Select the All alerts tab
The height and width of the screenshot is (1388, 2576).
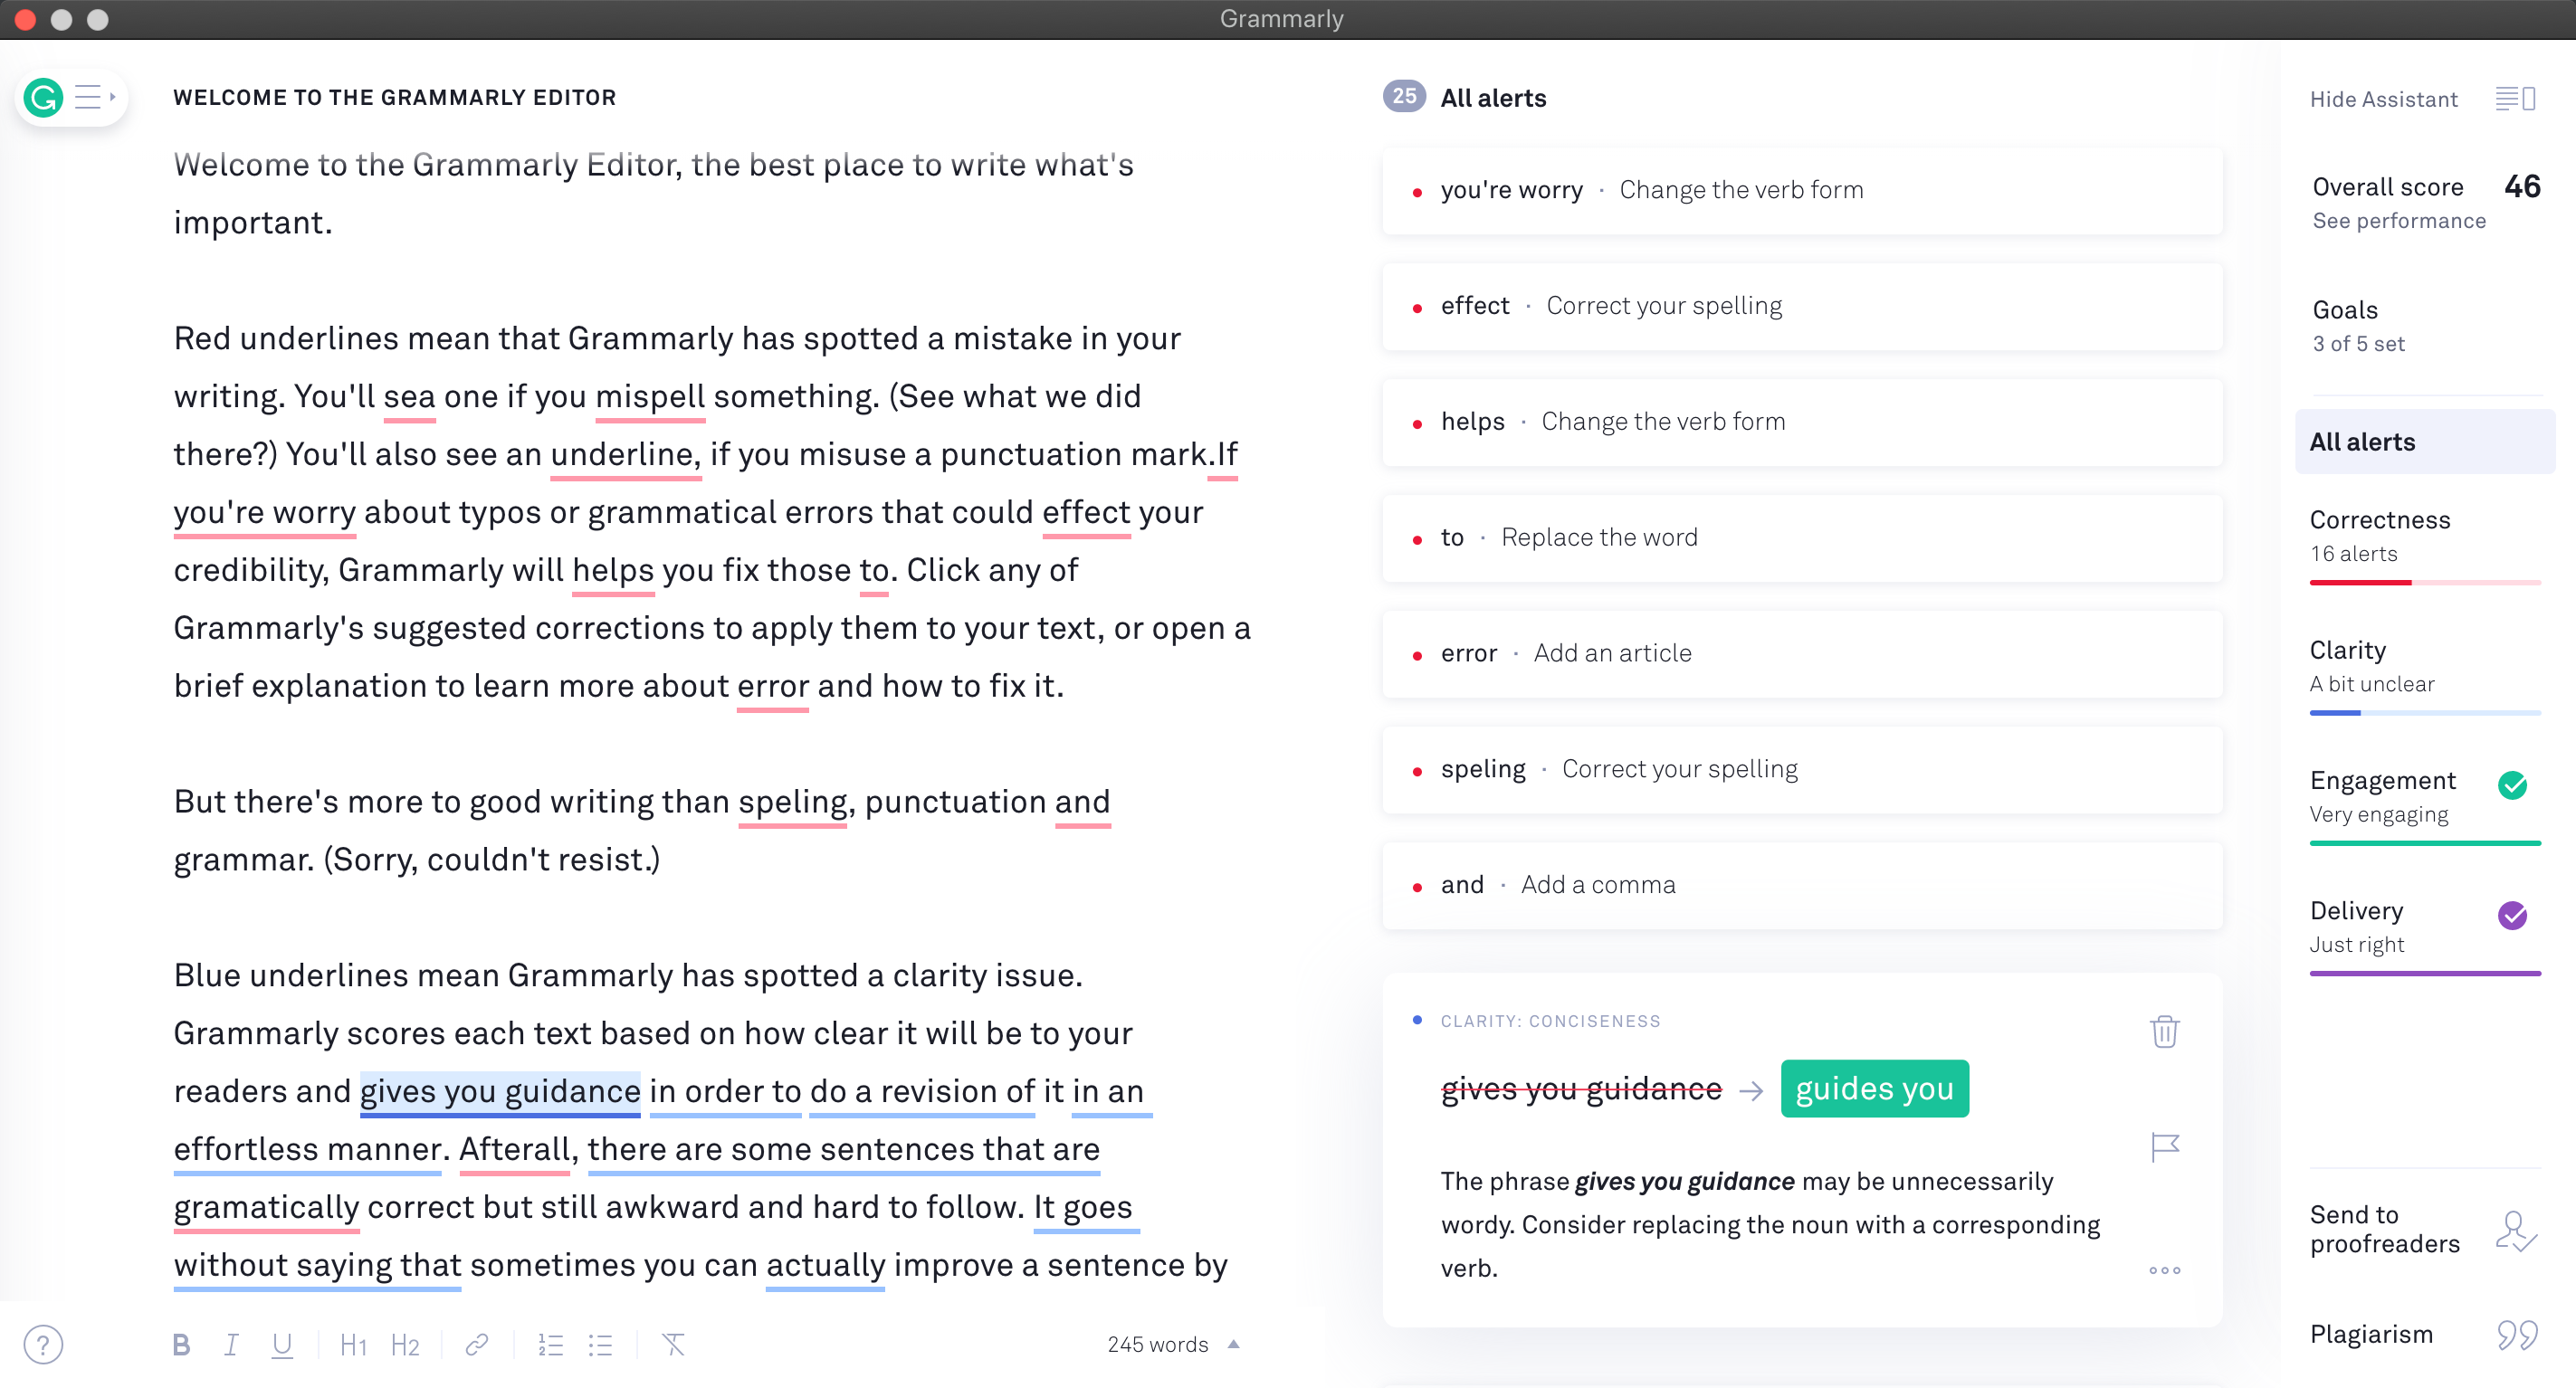(x=2364, y=441)
